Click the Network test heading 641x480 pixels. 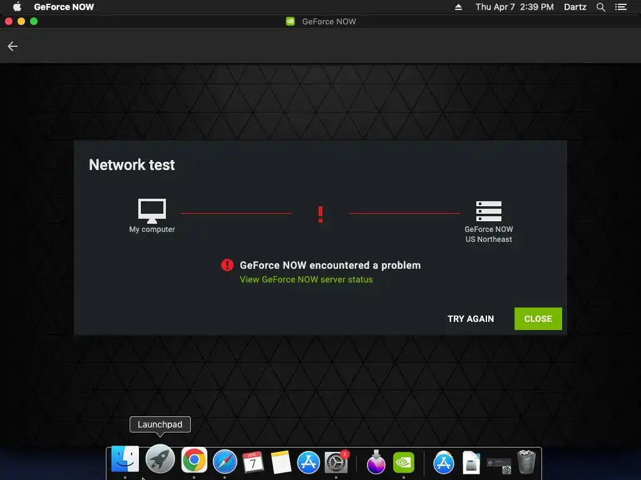click(x=131, y=165)
